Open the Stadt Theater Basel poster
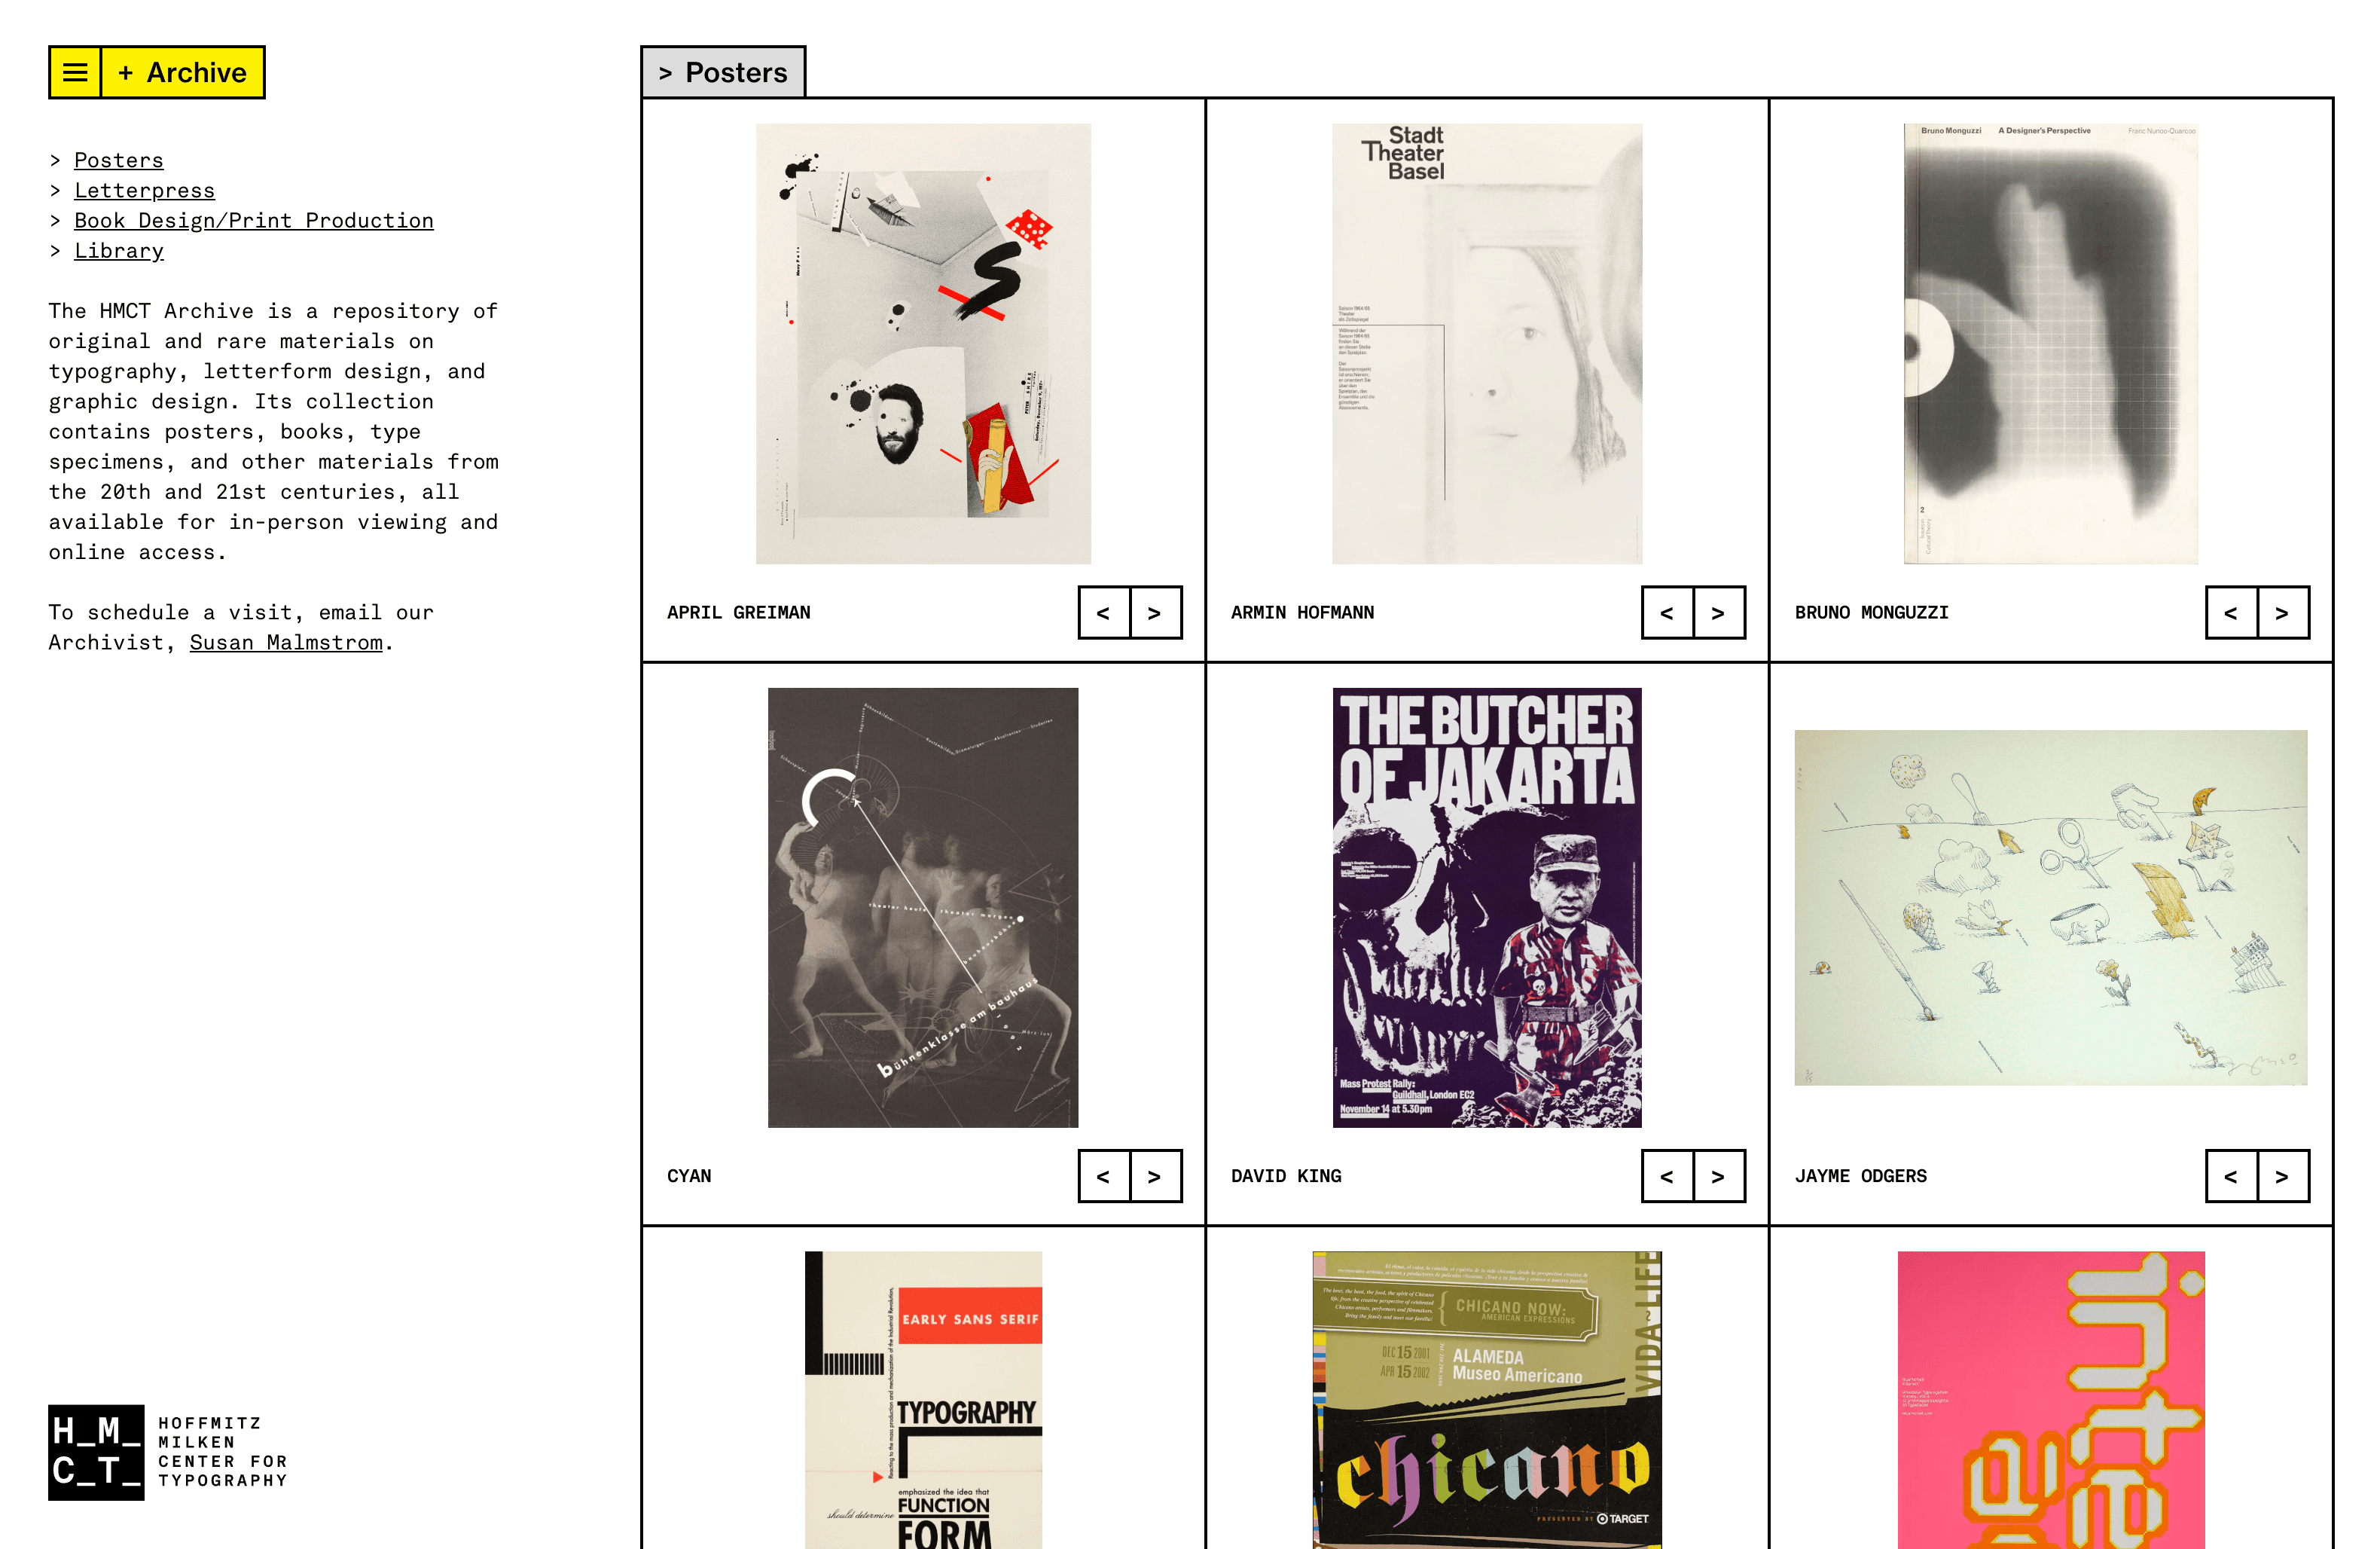 click(x=1487, y=344)
